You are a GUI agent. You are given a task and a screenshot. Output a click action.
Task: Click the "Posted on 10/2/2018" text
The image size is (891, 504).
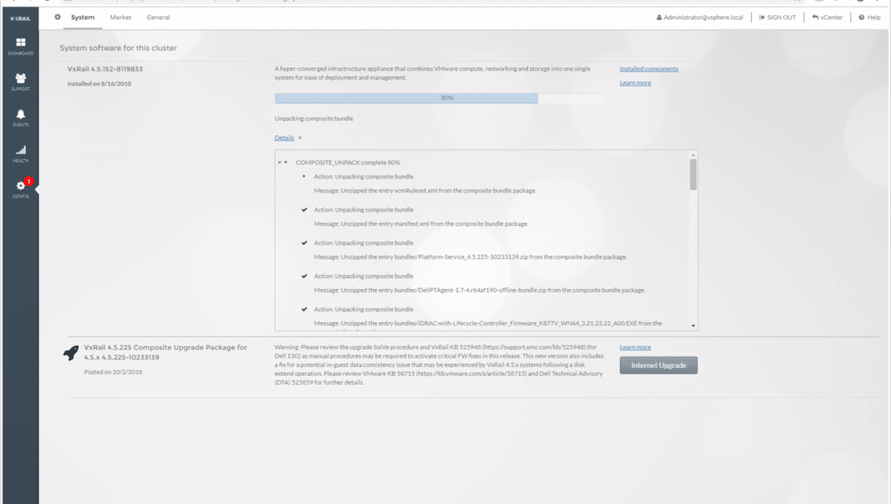(113, 372)
